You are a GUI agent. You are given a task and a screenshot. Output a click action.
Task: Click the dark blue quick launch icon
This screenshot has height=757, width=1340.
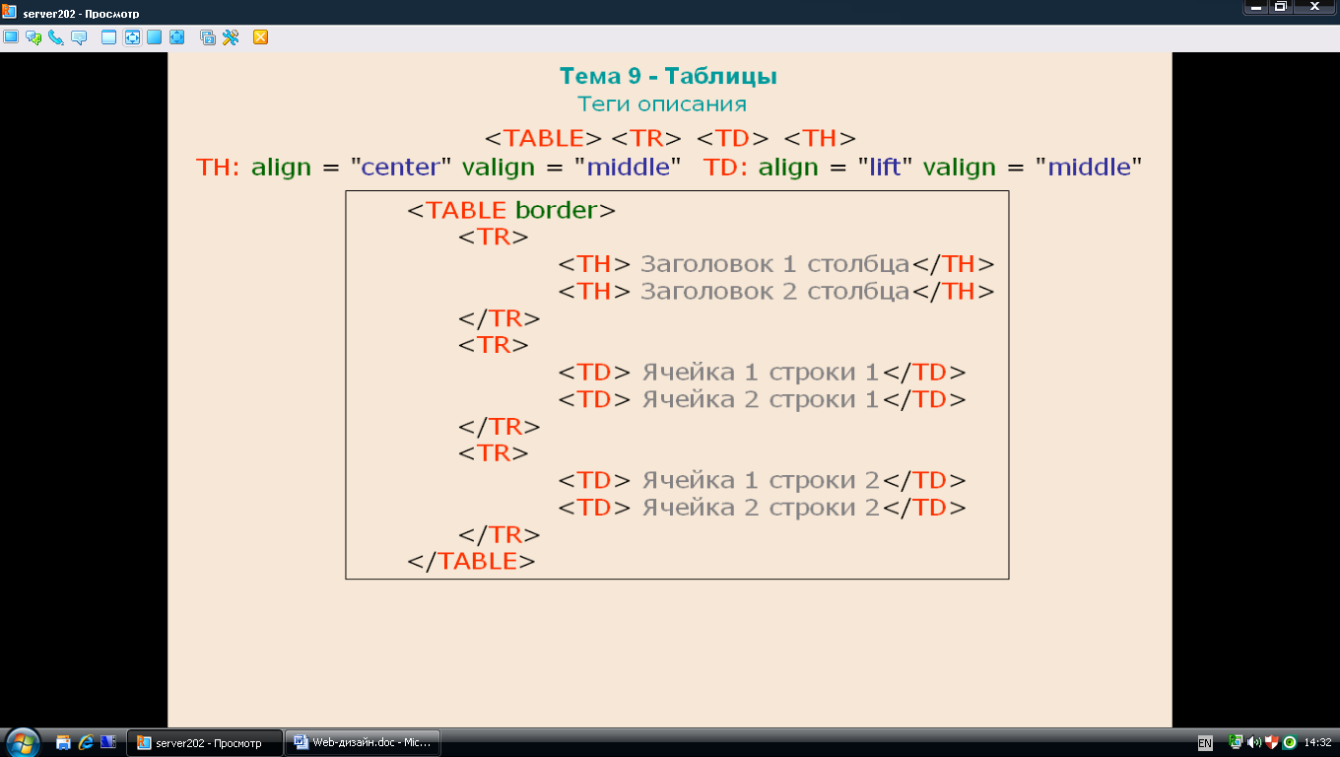tap(108, 742)
